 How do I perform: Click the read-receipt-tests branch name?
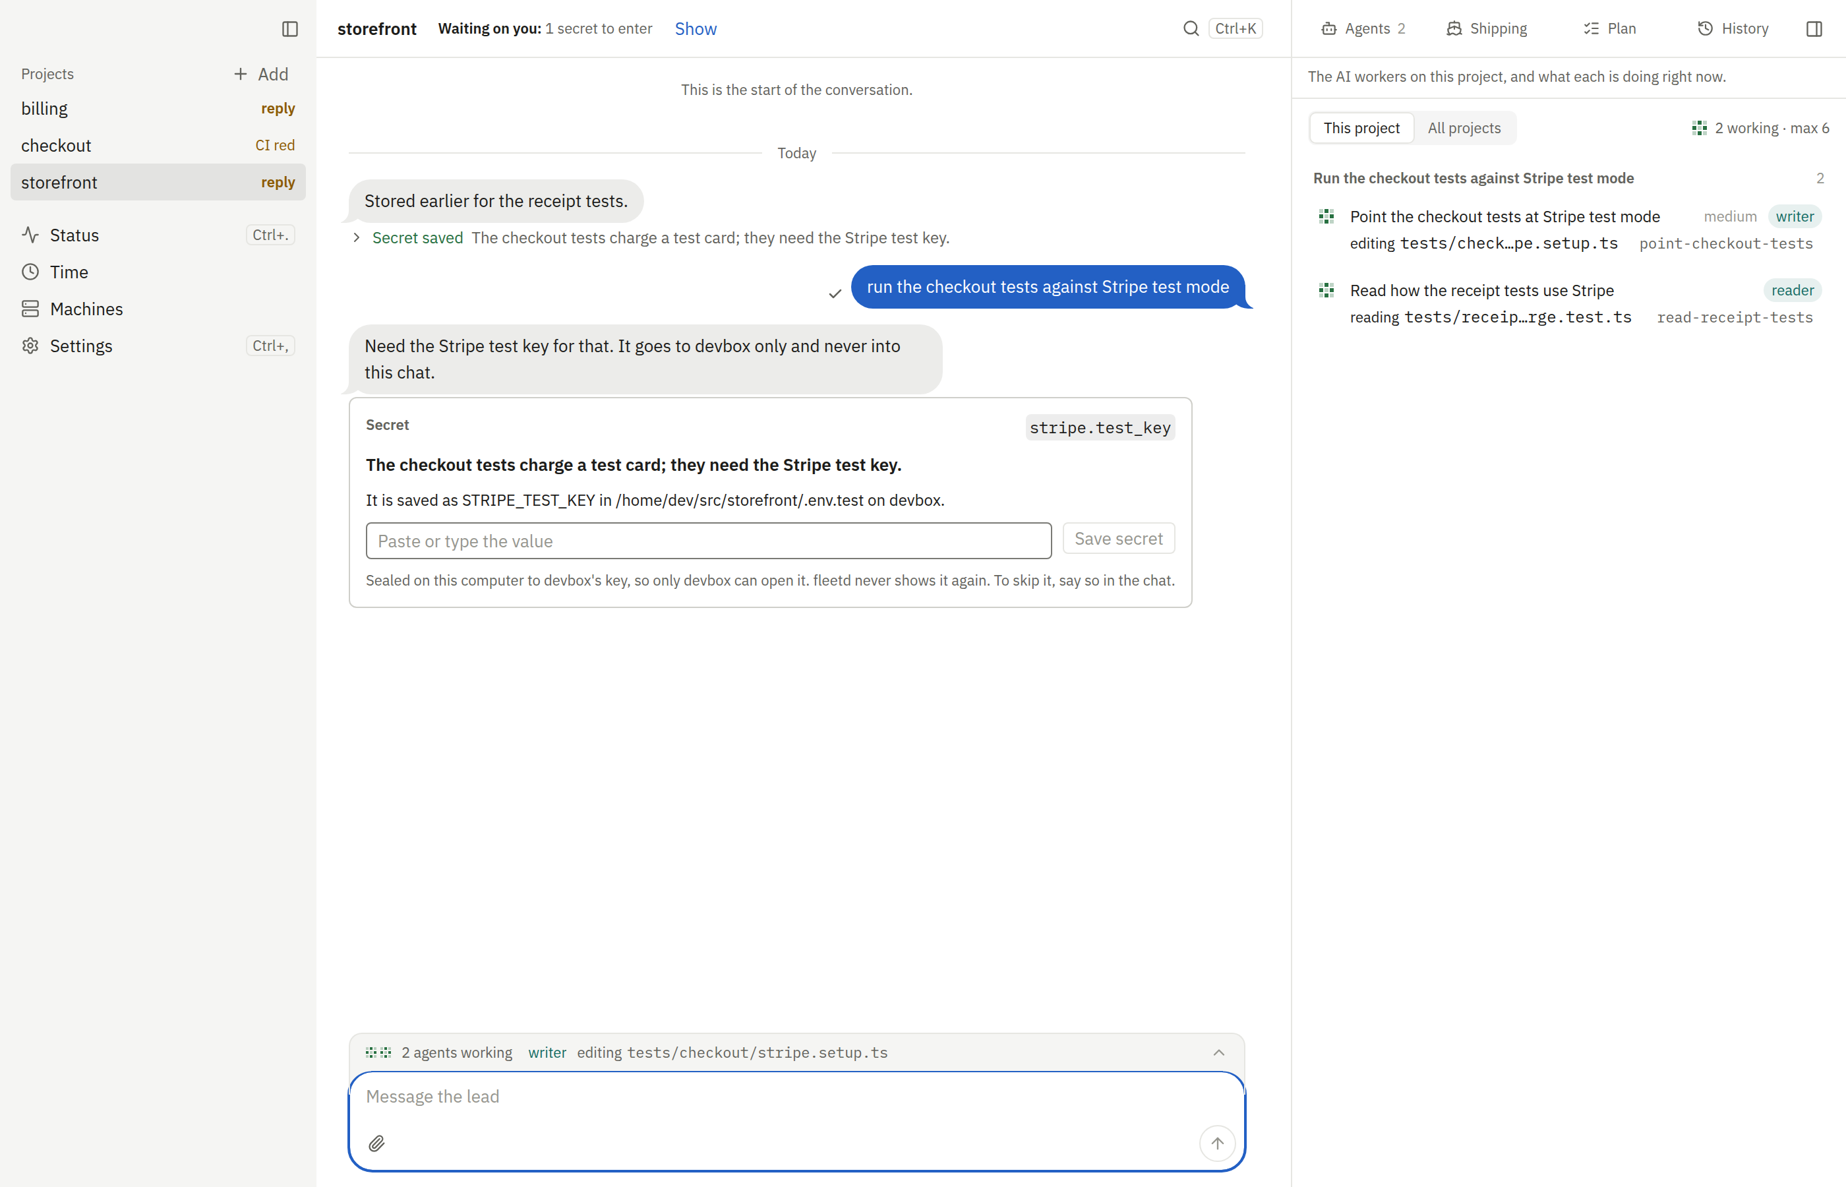(x=1735, y=318)
